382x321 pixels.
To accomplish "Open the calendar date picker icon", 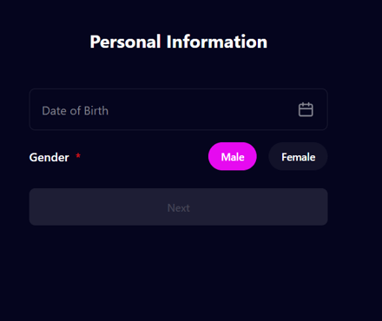I will [306, 109].
